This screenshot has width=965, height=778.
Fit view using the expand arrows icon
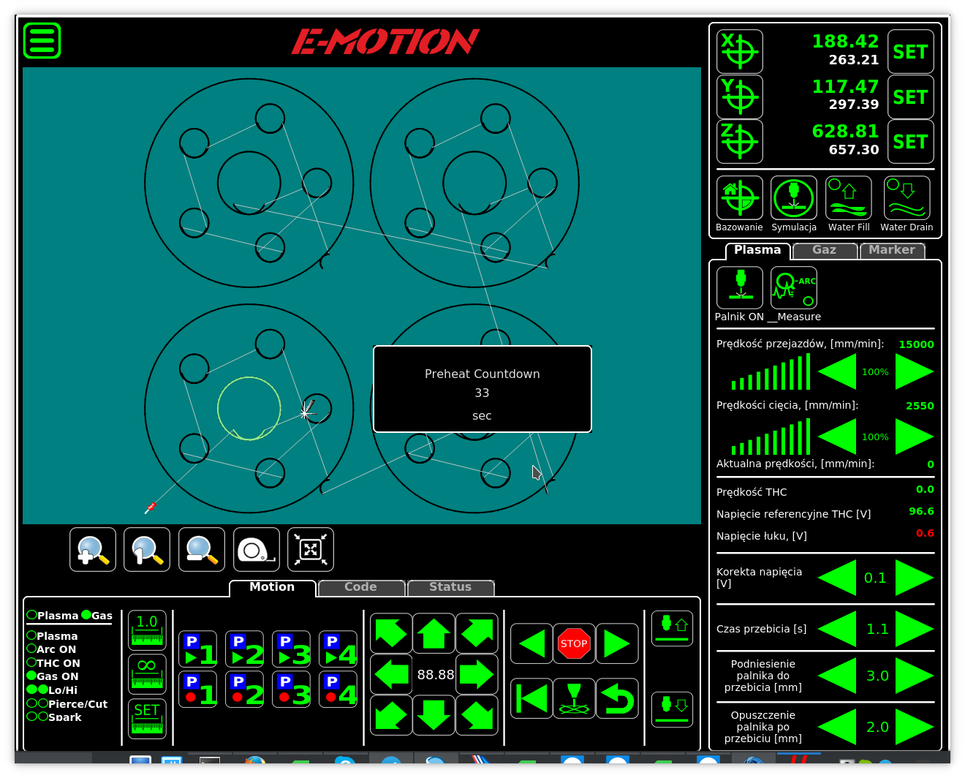pos(311,550)
